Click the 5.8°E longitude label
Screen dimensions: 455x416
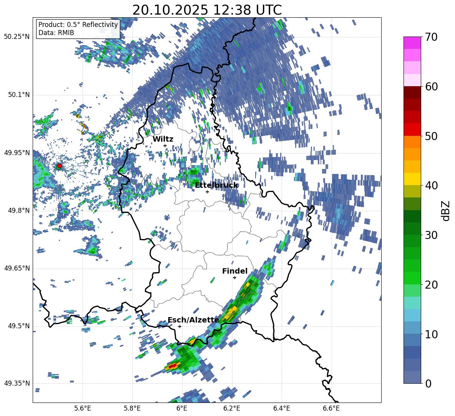(x=132, y=408)
